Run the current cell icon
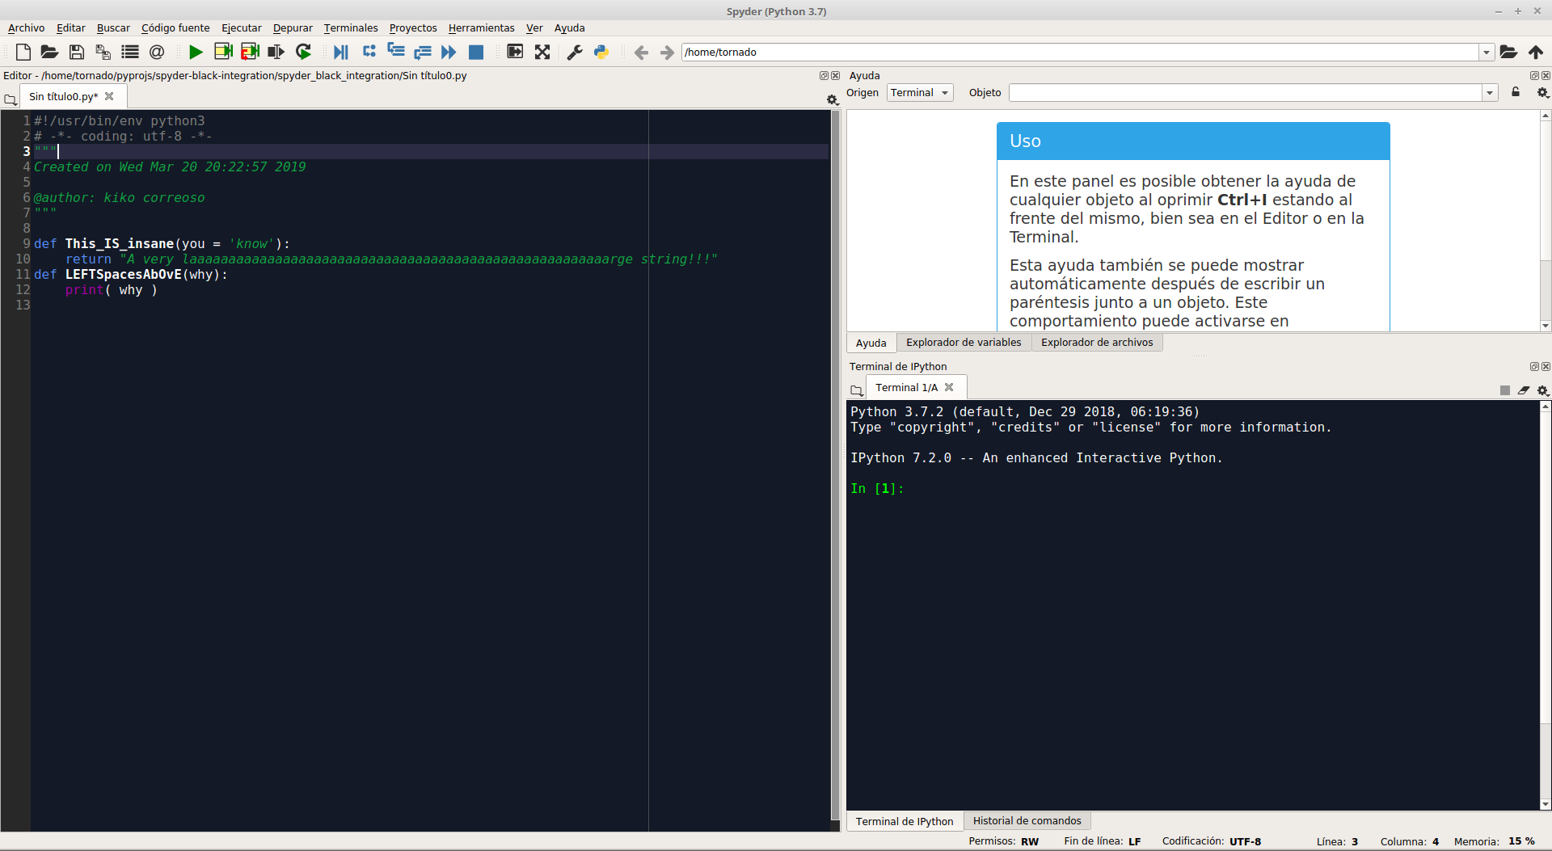This screenshot has height=851, width=1552. pos(223,52)
